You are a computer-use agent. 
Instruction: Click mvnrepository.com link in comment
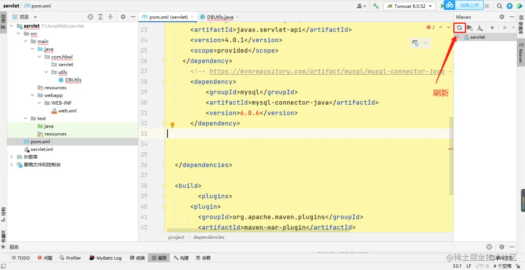[x=327, y=71]
